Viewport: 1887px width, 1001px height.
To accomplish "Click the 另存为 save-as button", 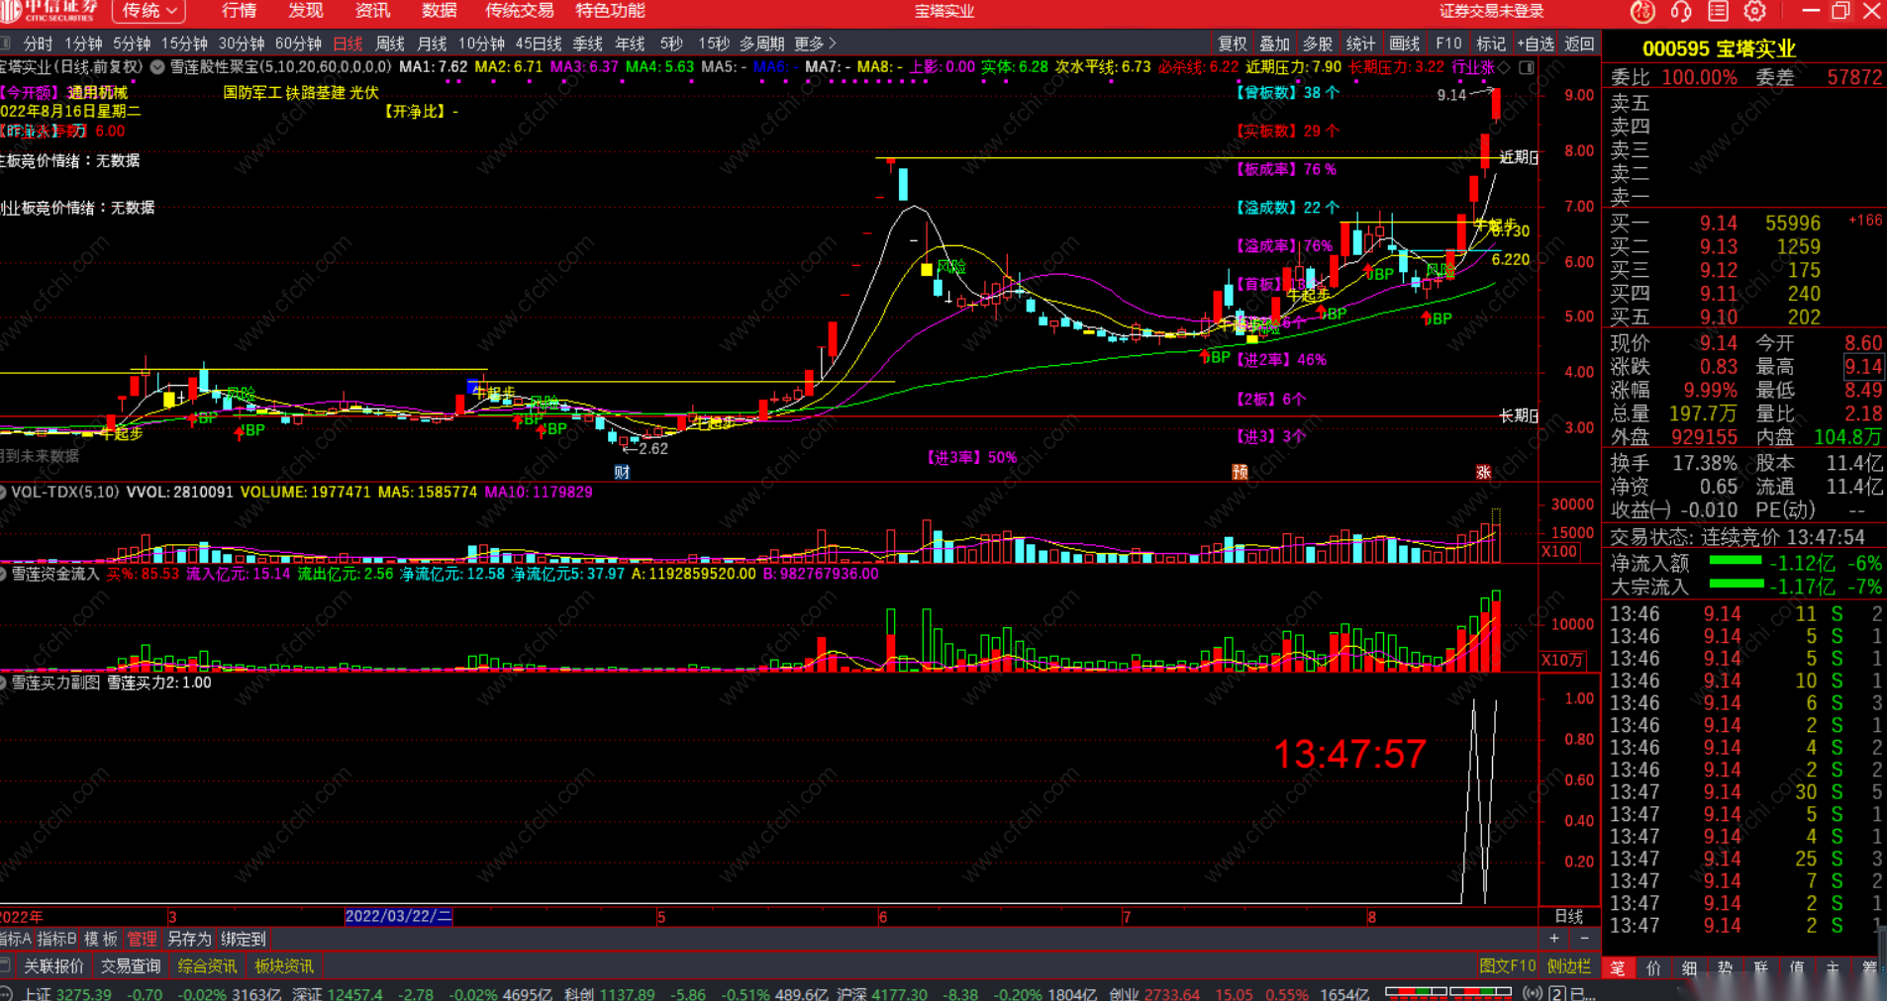I will tap(189, 939).
